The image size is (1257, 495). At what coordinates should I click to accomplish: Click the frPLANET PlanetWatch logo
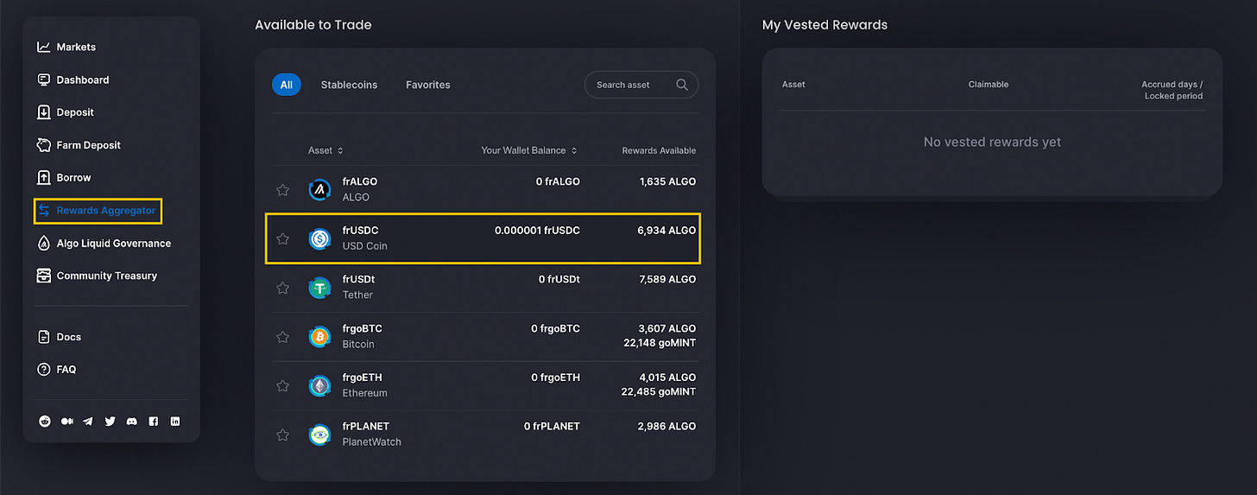tap(320, 435)
